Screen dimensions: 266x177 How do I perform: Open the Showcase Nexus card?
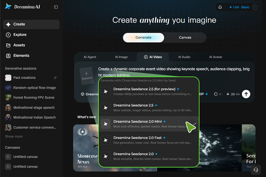[x=86, y=148]
